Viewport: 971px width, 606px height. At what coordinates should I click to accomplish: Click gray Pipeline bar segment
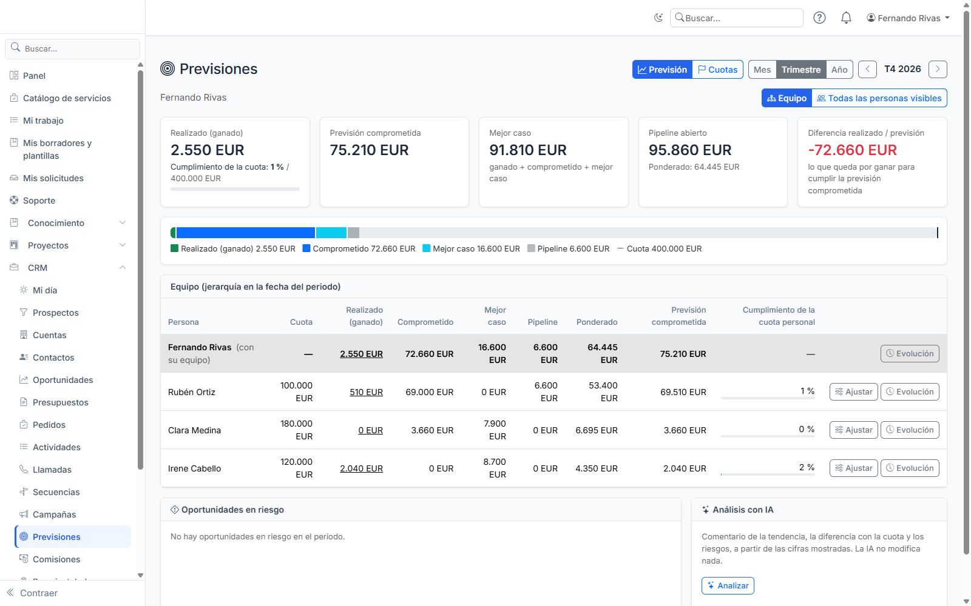click(x=353, y=233)
